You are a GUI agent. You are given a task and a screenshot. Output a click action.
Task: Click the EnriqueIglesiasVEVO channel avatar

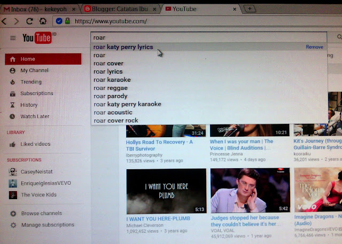13,184
